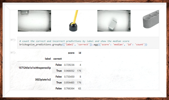Click the id column header
This screenshot has width=169, height=100.
[80, 53]
